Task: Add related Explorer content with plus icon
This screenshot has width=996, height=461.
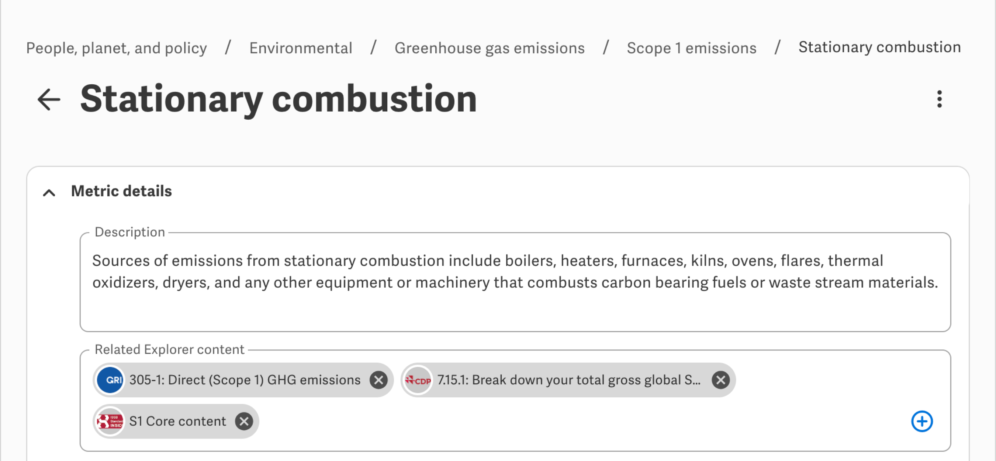Action: (x=922, y=421)
